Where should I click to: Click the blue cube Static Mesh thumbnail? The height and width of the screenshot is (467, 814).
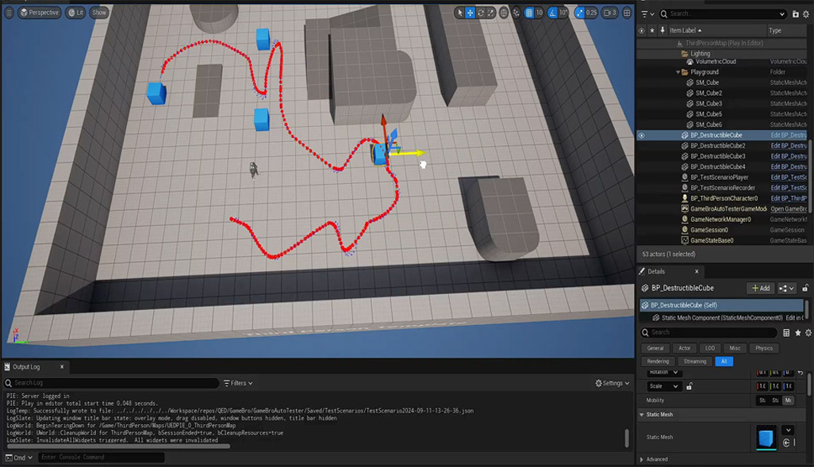[766, 437]
